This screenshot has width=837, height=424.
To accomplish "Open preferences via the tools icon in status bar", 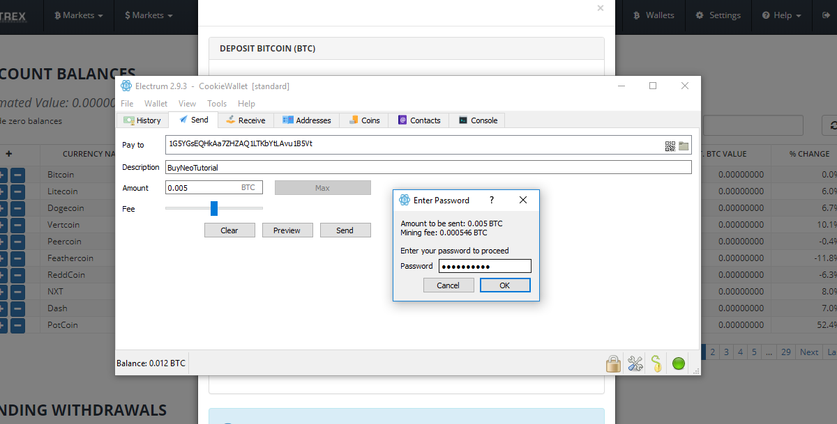I will [x=635, y=363].
